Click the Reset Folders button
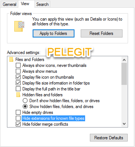 pos(102,33)
